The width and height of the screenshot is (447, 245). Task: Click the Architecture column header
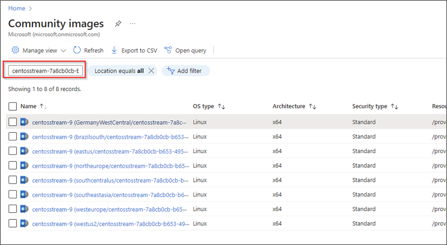289,106
